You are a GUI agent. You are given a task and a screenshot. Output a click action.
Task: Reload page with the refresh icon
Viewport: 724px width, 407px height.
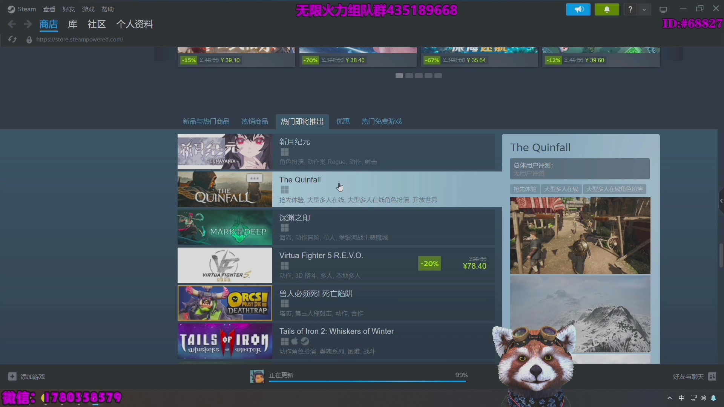click(x=12, y=40)
